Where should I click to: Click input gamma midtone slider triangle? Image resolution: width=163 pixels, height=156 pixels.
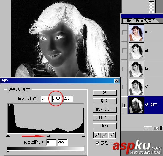(49, 136)
